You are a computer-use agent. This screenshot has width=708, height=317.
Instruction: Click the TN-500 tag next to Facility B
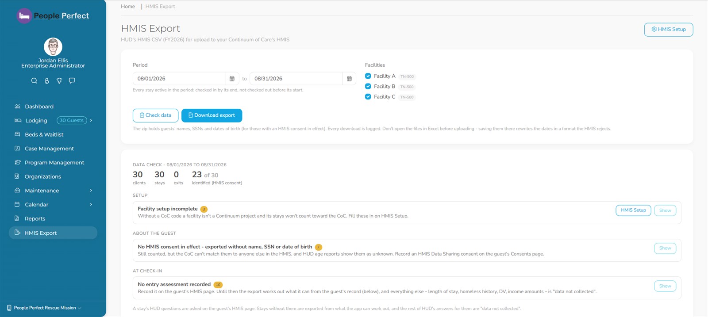pos(407,87)
